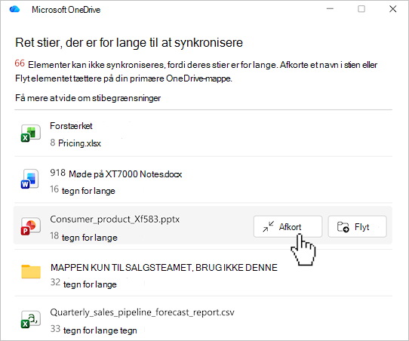Click the Flyt button
Screen dimensions: 409x341
pyautogui.click(x=357, y=226)
